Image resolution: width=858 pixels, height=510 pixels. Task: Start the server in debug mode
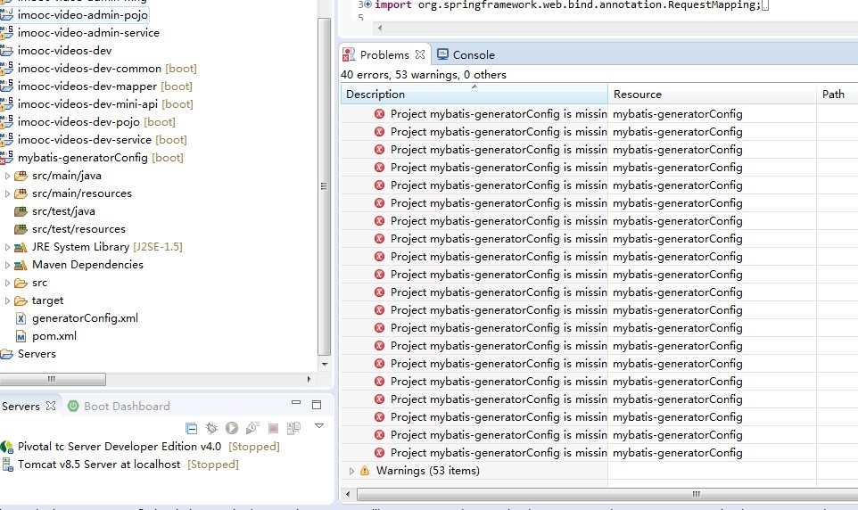[x=211, y=428]
